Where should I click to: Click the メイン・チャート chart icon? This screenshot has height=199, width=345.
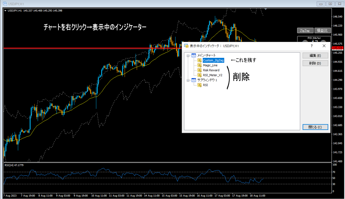[x=194, y=55]
